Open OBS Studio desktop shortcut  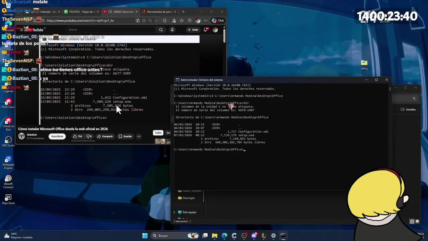tap(8, 141)
